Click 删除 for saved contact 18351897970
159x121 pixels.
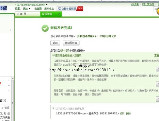pos(128,113)
